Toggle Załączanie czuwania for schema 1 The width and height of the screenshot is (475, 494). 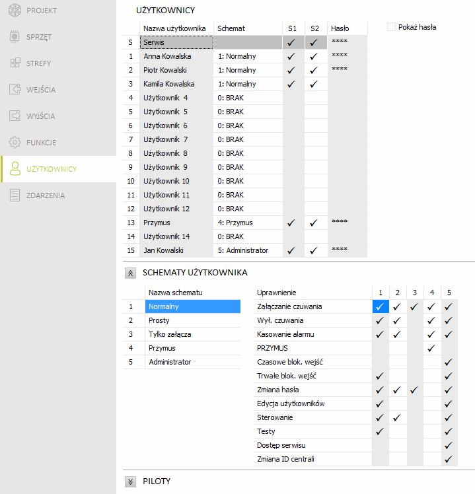pos(380,306)
